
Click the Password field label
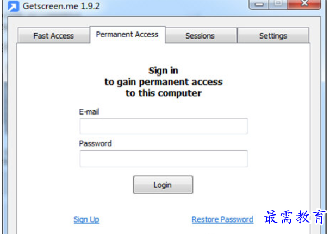click(x=95, y=143)
